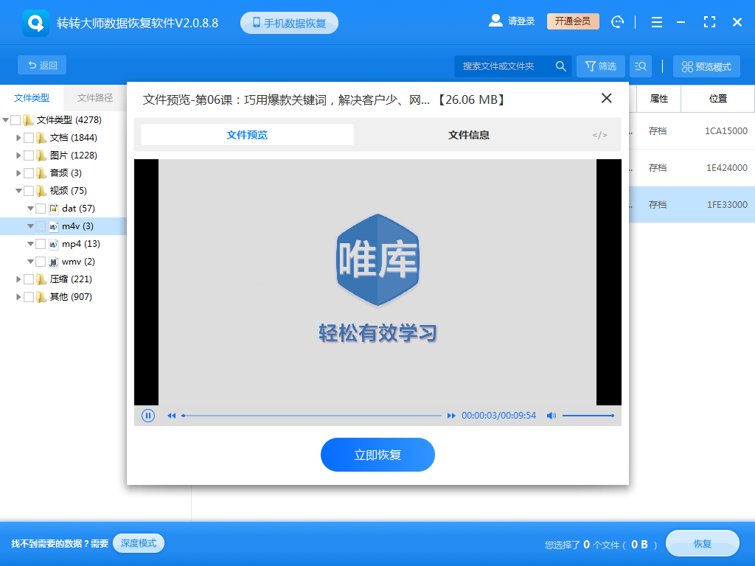Viewport: 755px width, 566px height.
Task: Check the 图片 (1228) checkbox
Action: (x=29, y=156)
